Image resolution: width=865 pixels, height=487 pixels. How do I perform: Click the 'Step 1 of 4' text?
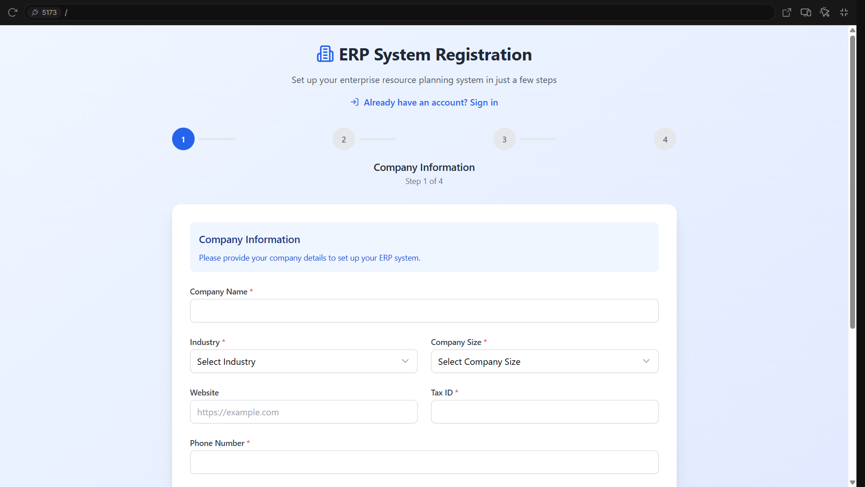pos(424,181)
